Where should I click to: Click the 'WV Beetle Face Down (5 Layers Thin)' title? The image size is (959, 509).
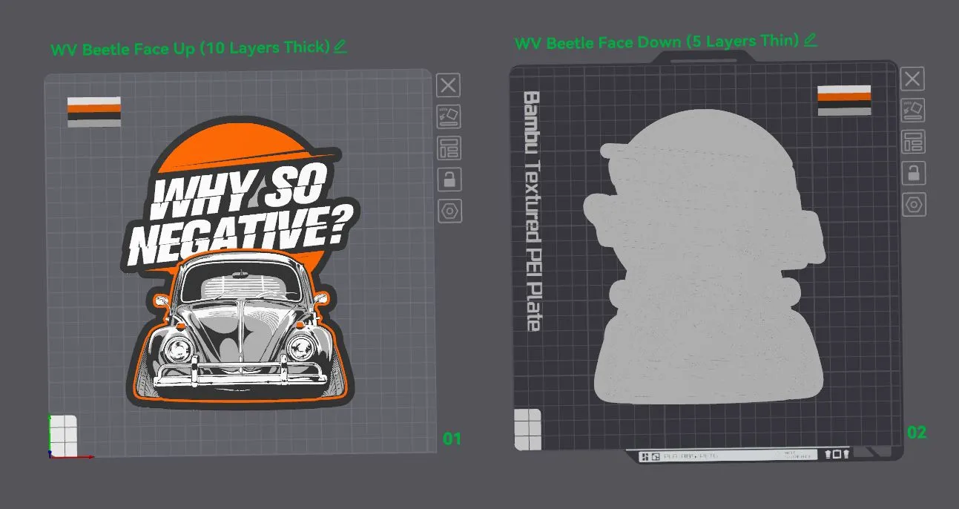657,42
